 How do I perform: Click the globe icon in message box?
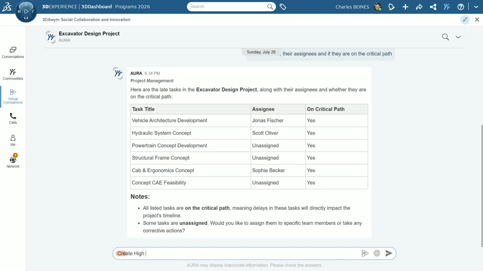point(377,253)
